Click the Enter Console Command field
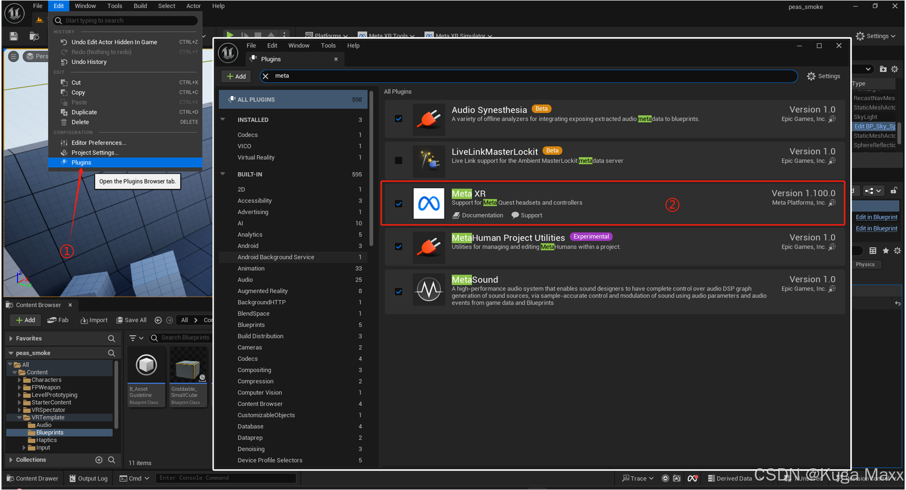The height and width of the screenshot is (490, 906). coord(226,478)
